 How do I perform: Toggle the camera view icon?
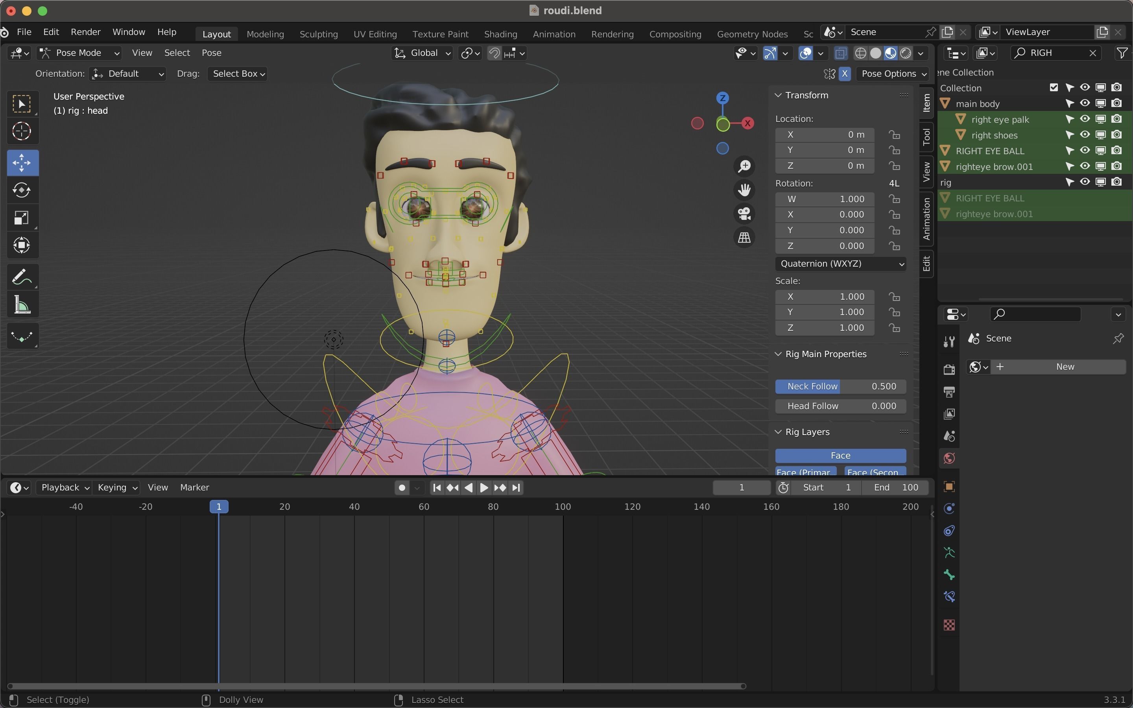(x=744, y=214)
